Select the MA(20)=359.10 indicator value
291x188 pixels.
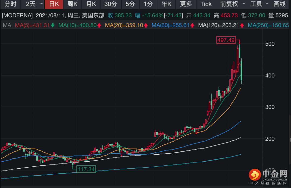124,25
